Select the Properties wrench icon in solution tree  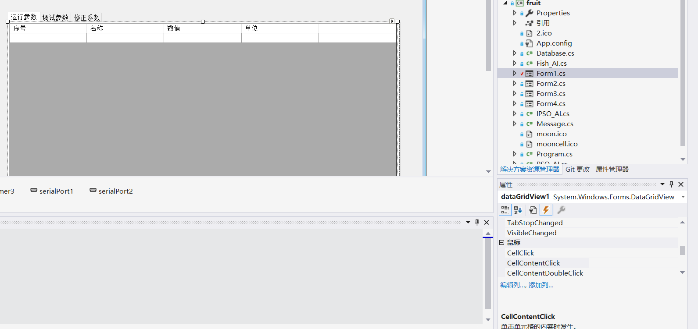[x=530, y=13]
